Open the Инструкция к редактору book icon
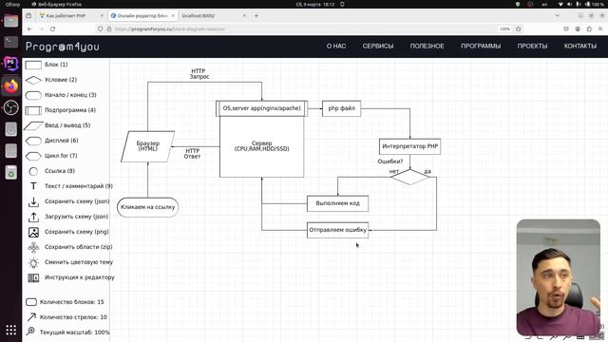Viewport: 608px width, 342px height. click(x=33, y=277)
